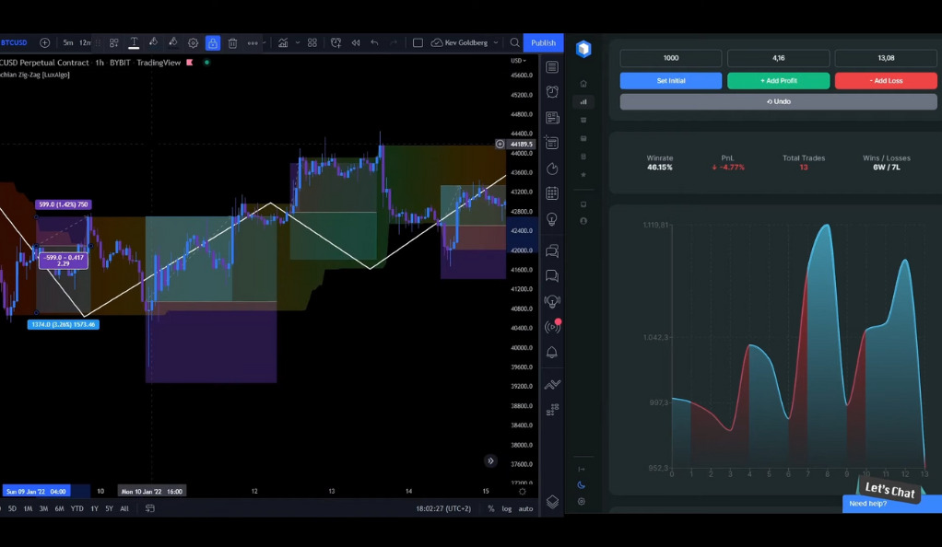942x547 pixels.
Task: Open the Alerts alarm clock panel
Action: (x=552, y=92)
